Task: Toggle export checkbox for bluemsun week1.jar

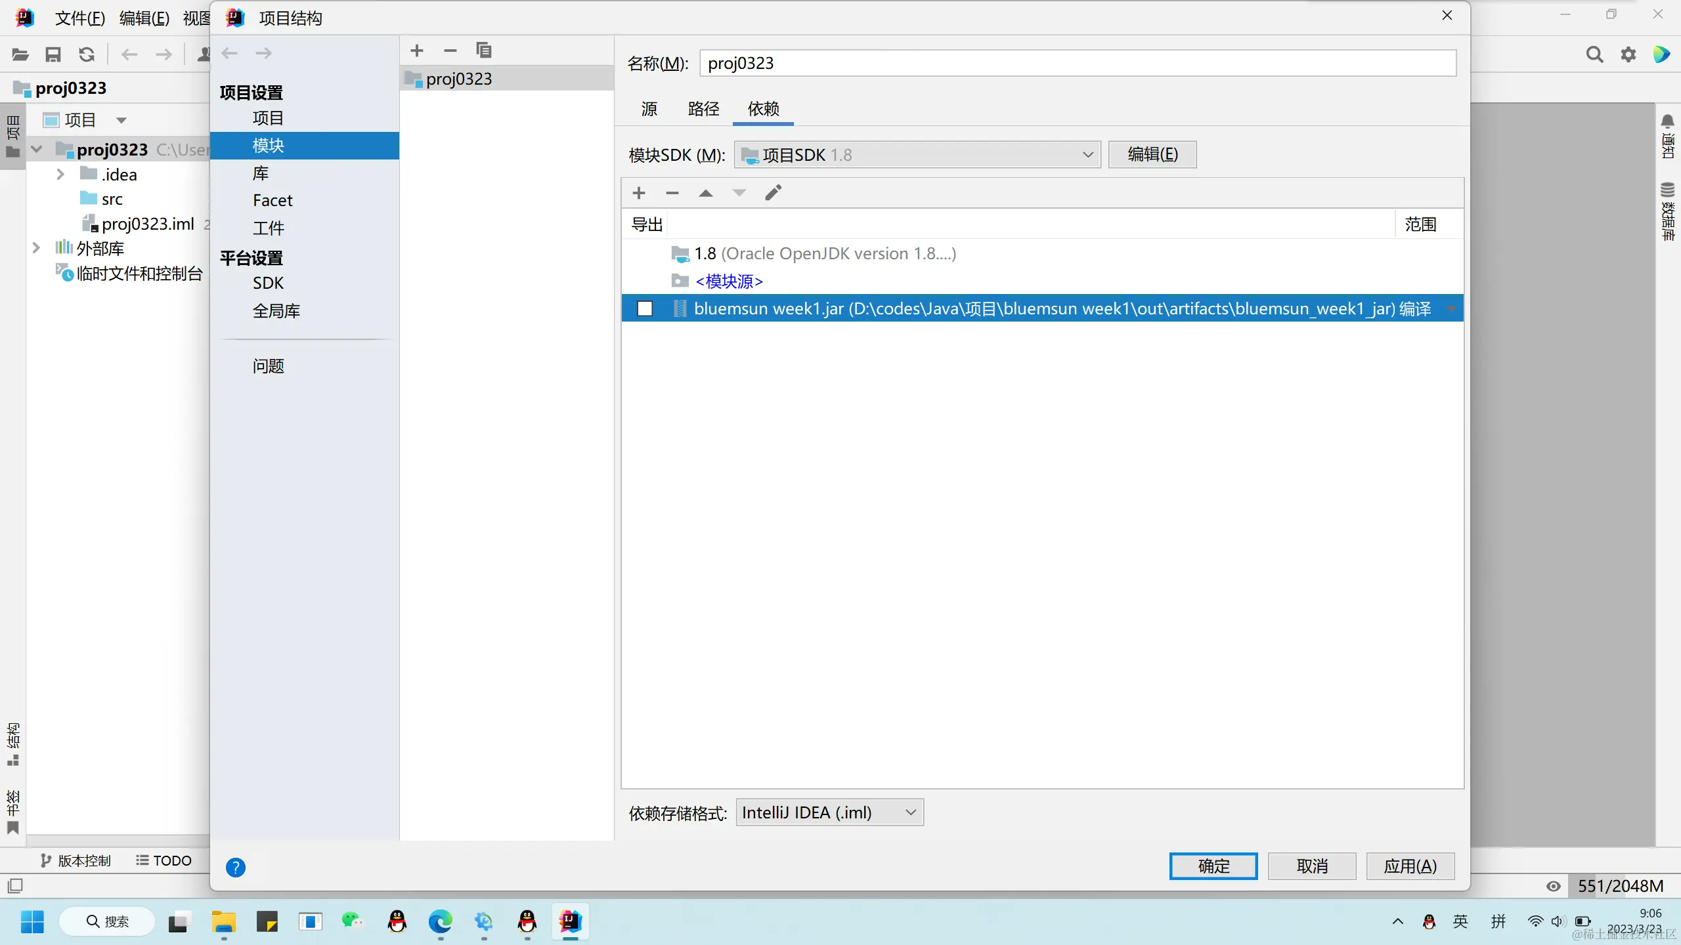Action: pos(645,308)
